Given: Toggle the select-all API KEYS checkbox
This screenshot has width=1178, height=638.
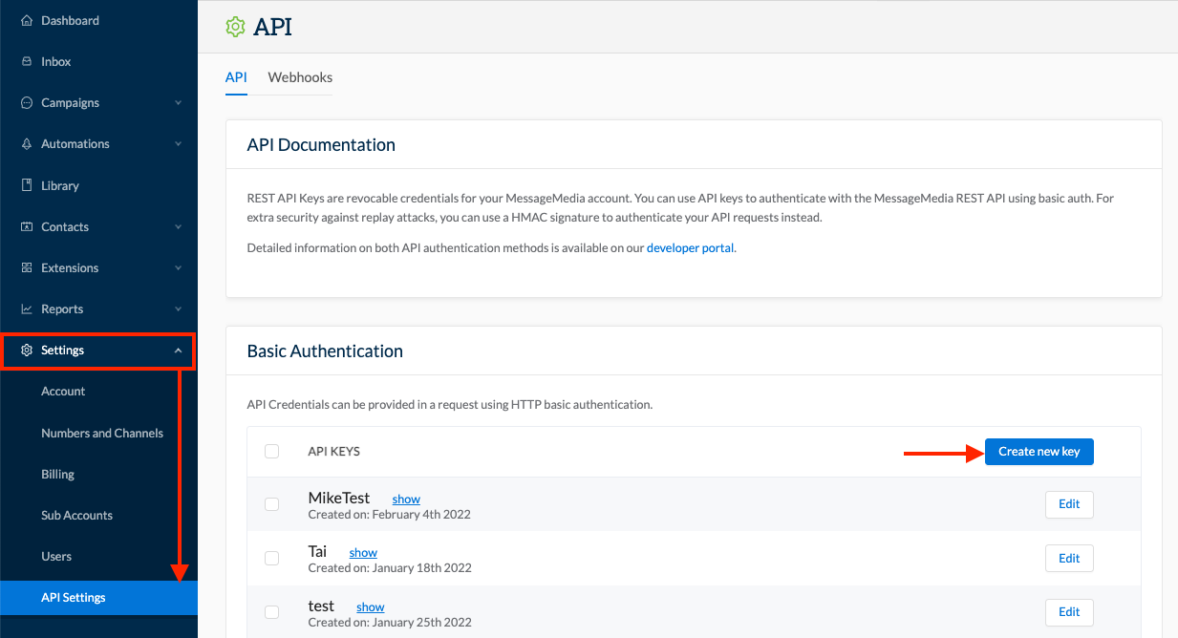Looking at the screenshot, I should point(271,451).
